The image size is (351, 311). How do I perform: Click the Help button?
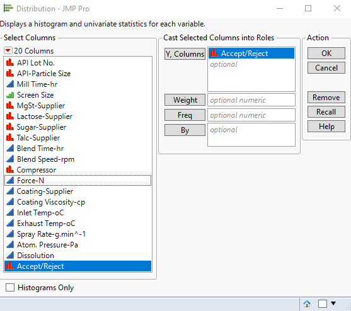(326, 127)
